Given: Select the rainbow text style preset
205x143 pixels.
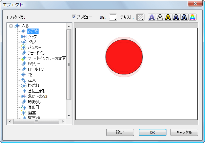Looking at the screenshot, I should pos(192,17).
